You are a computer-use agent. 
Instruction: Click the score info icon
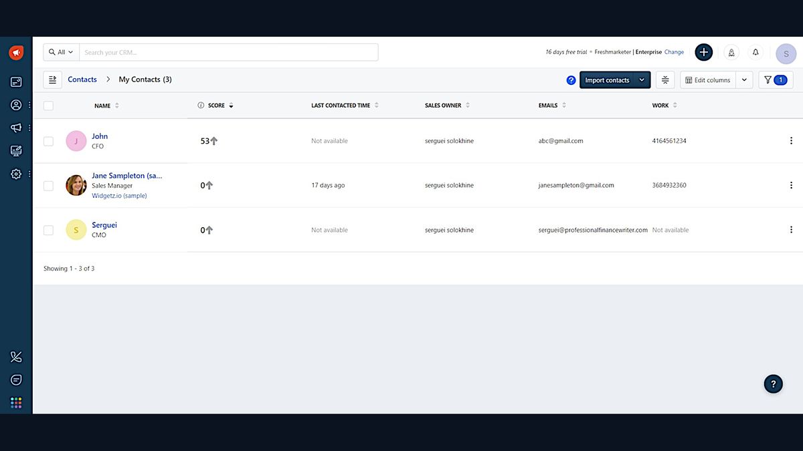click(x=201, y=106)
